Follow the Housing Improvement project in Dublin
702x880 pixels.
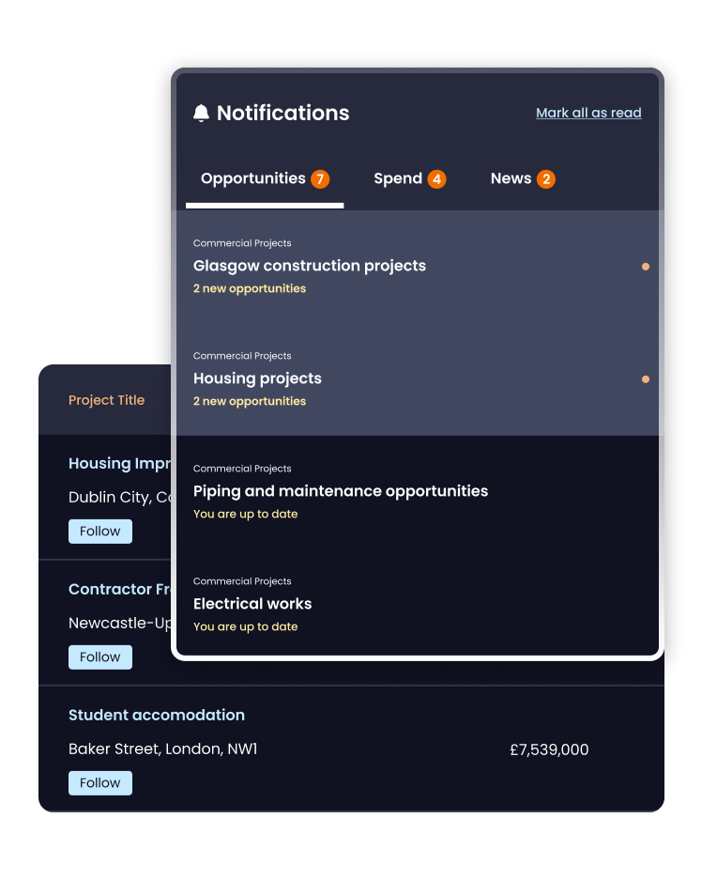[100, 532]
